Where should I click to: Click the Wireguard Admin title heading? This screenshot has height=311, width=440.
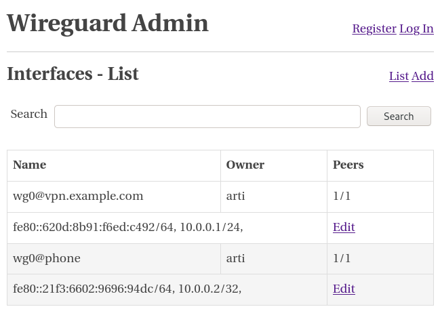coord(108,23)
